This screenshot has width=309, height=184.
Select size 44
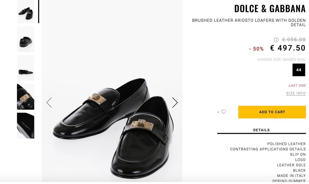coord(299,70)
